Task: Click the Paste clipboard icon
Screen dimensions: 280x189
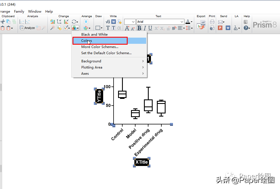Action: pyautogui.click(x=3, y=28)
